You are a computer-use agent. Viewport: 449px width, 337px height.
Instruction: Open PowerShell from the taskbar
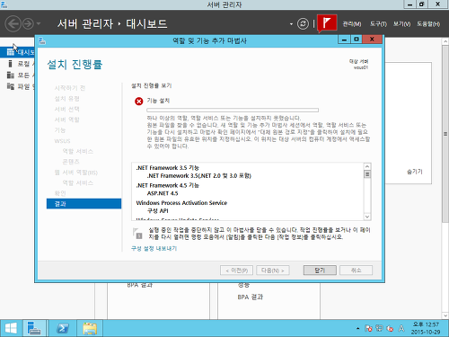(x=63, y=328)
